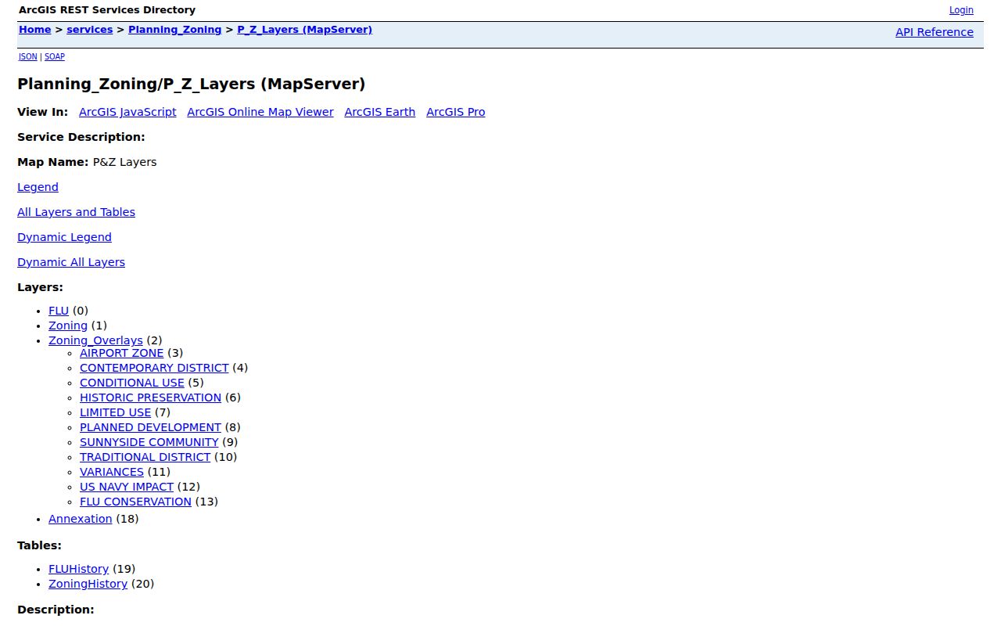Viewport: 1001px width, 626px height.
Task: Click the 'Map Name:' label
Action: click(53, 162)
